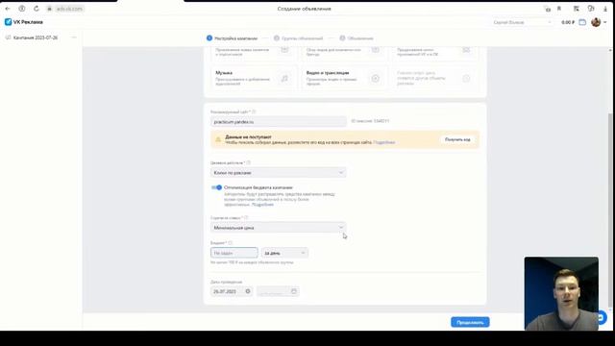
Task: Click the ads.vk.com address bar
Action: click(x=69, y=9)
